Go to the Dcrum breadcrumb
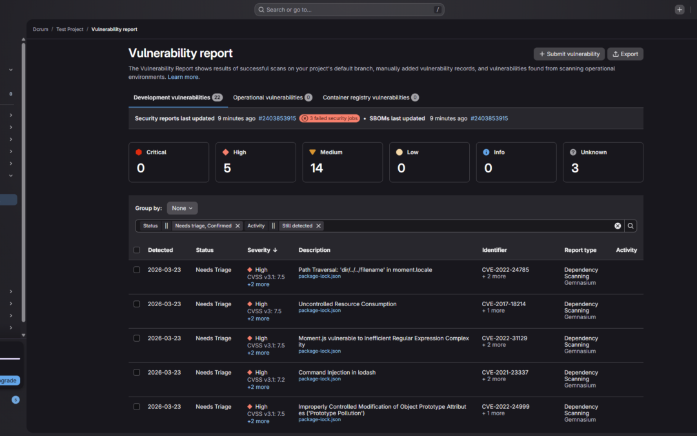Image resolution: width=697 pixels, height=436 pixels. coord(41,29)
